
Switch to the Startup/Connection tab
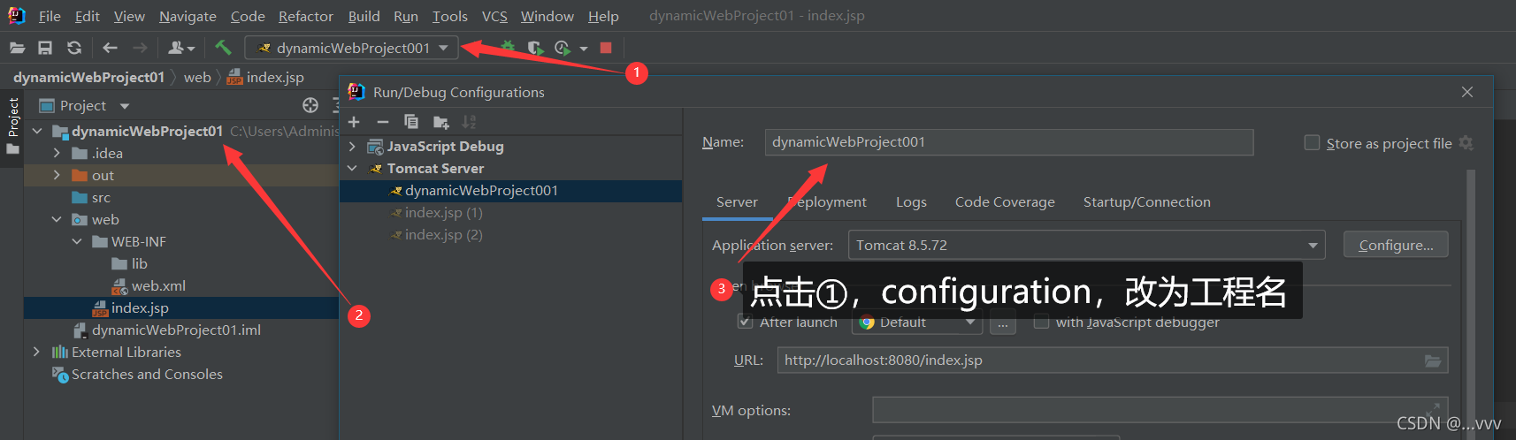pos(1146,202)
